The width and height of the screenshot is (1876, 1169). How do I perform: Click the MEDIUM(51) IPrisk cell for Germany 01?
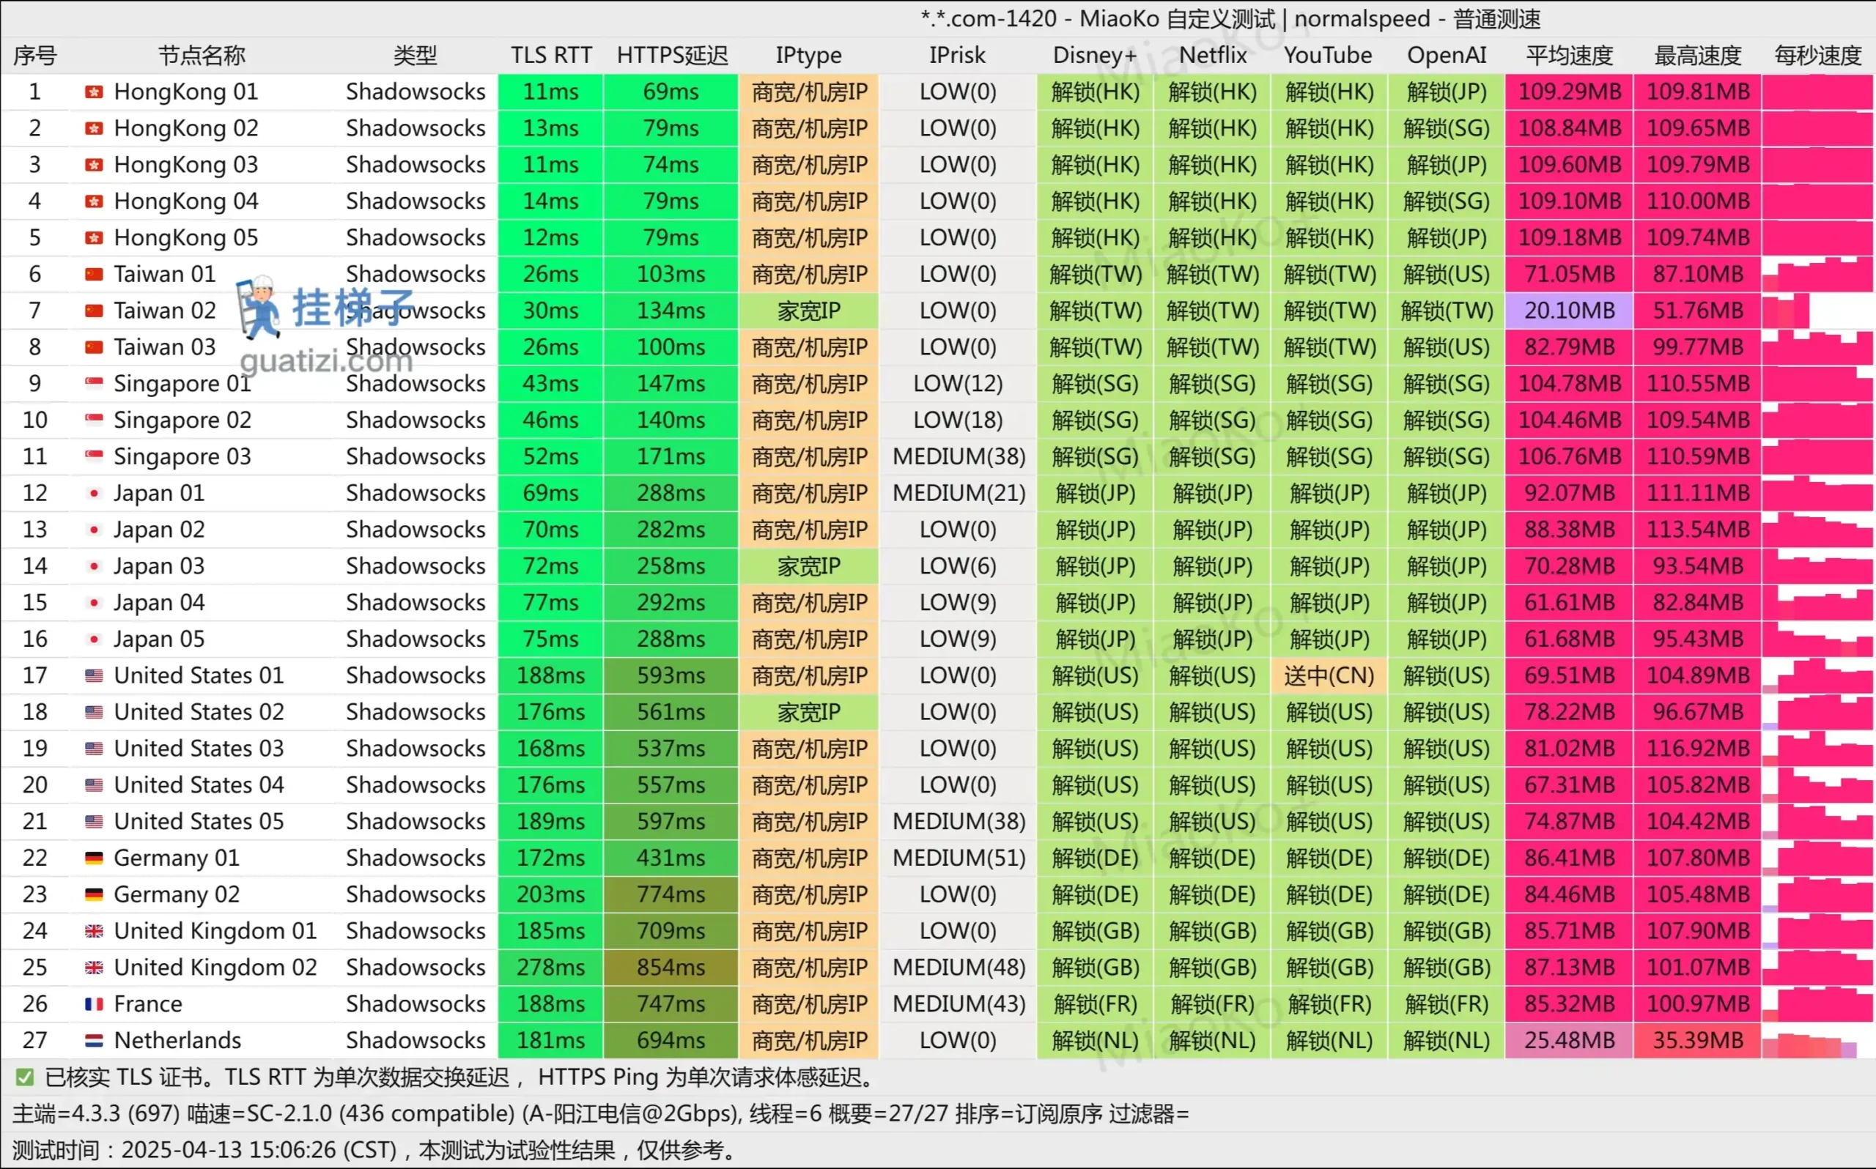click(957, 858)
